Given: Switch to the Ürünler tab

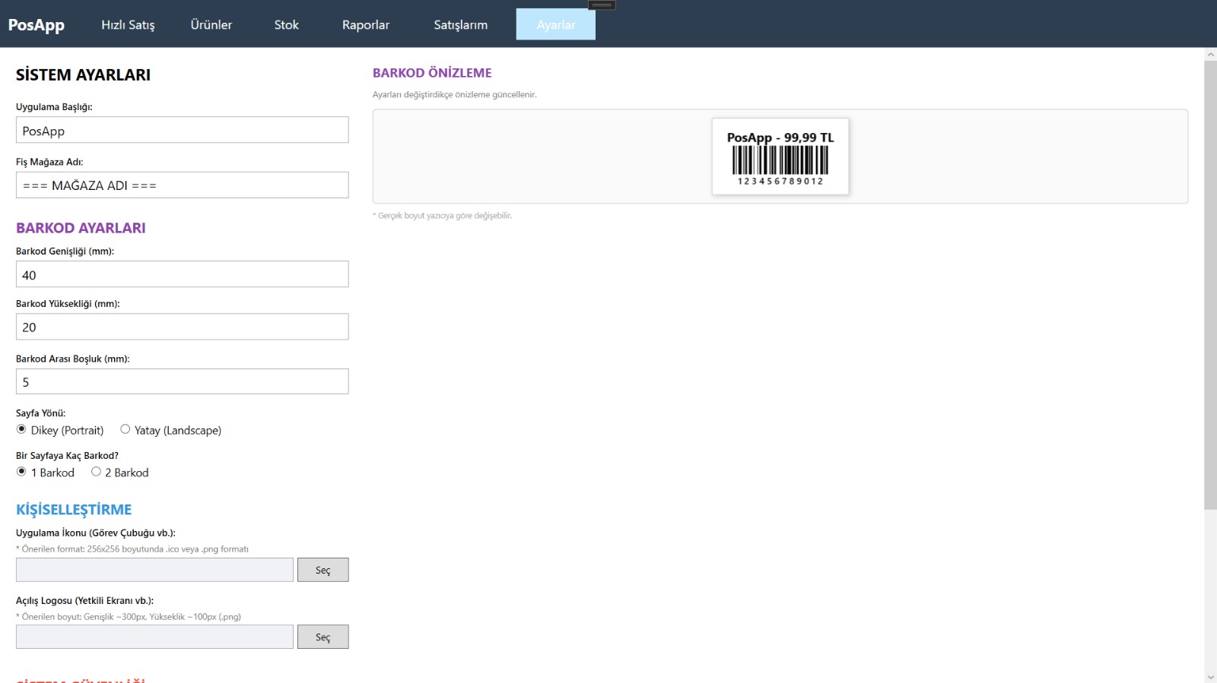Looking at the screenshot, I should point(211,25).
